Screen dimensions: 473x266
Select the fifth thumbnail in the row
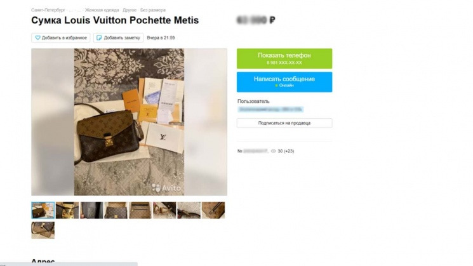tap(140, 210)
